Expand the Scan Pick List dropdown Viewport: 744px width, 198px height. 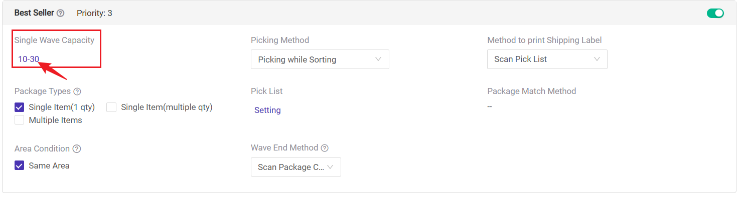point(547,59)
